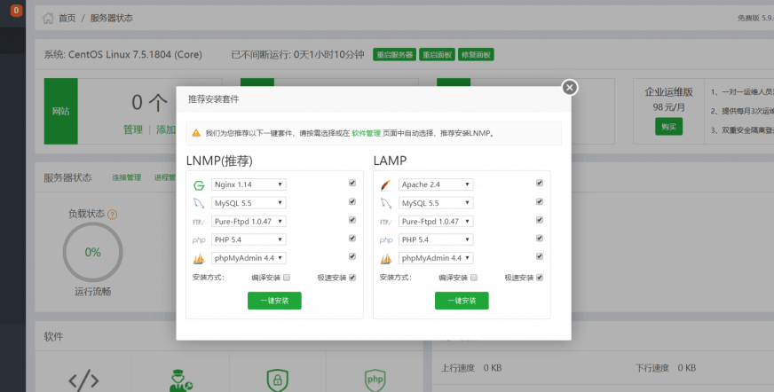Open LNMP Pure-Ftpd 1.0.47 dropdown
The image size is (774, 392).
(249, 222)
